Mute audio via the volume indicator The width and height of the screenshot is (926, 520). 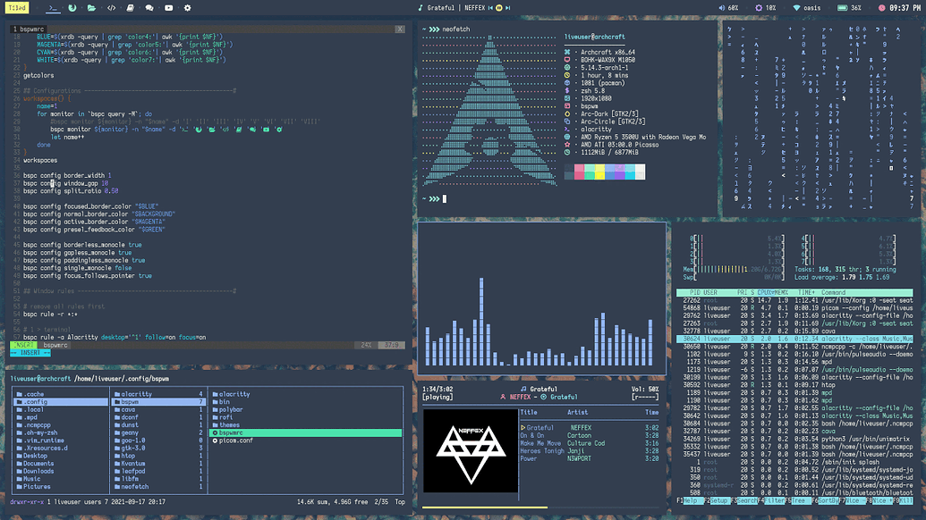pos(726,8)
